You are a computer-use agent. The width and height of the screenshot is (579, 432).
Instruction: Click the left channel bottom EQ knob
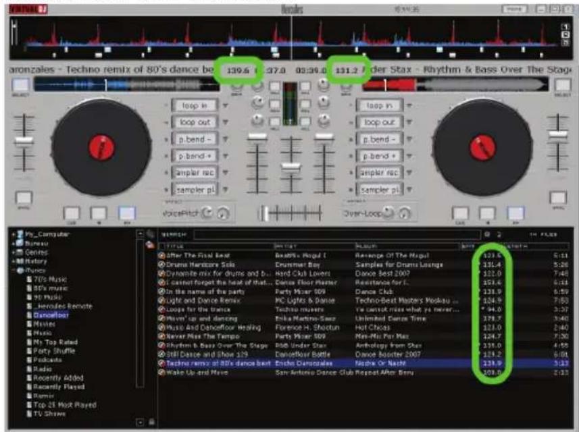coord(257,120)
